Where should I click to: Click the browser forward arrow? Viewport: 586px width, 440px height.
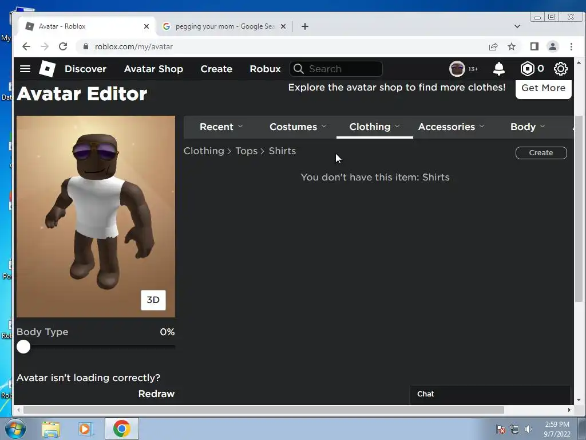pyautogui.click(x=45, y=46)
